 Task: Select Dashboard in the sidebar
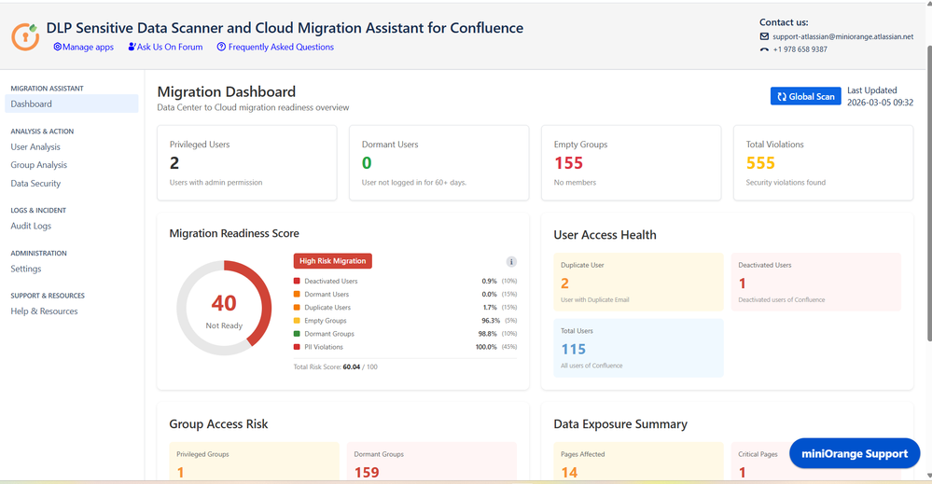(32, 104)
